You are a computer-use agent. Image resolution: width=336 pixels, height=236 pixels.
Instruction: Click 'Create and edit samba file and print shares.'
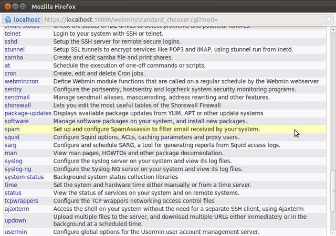(x=113, y=57)
